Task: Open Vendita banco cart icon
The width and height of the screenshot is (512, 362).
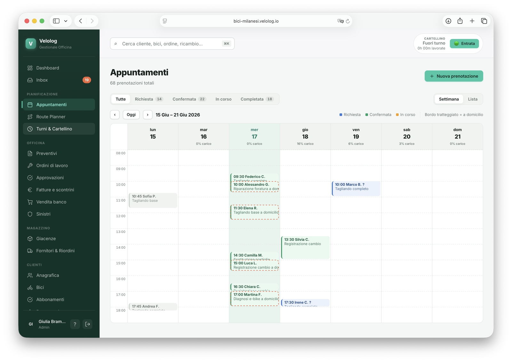Action: point(30,202)
